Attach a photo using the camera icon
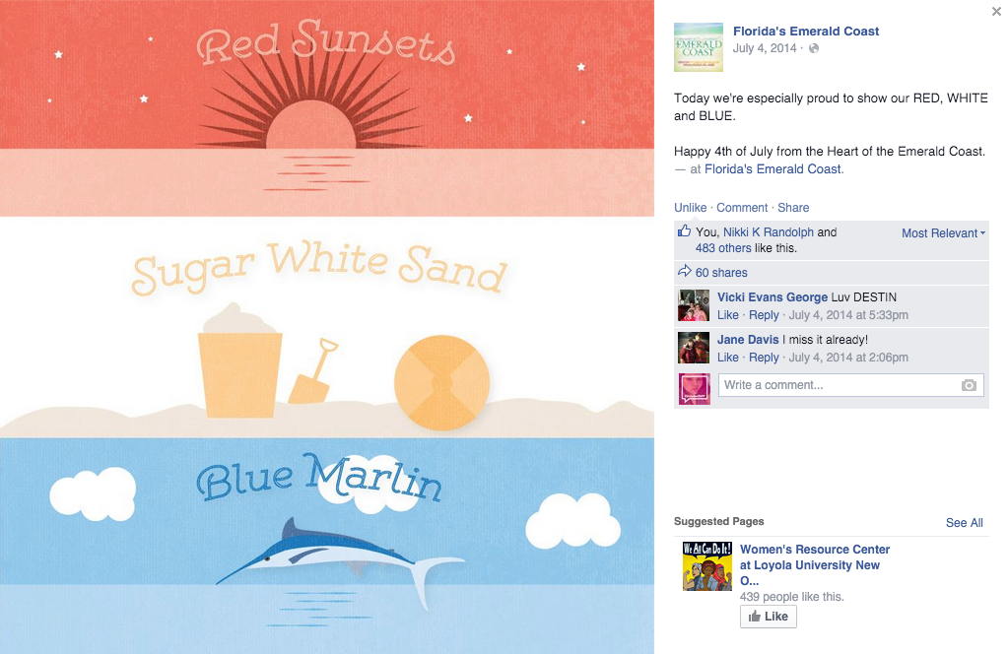The height and width of the screenshot is (654, 1008). 969,385
